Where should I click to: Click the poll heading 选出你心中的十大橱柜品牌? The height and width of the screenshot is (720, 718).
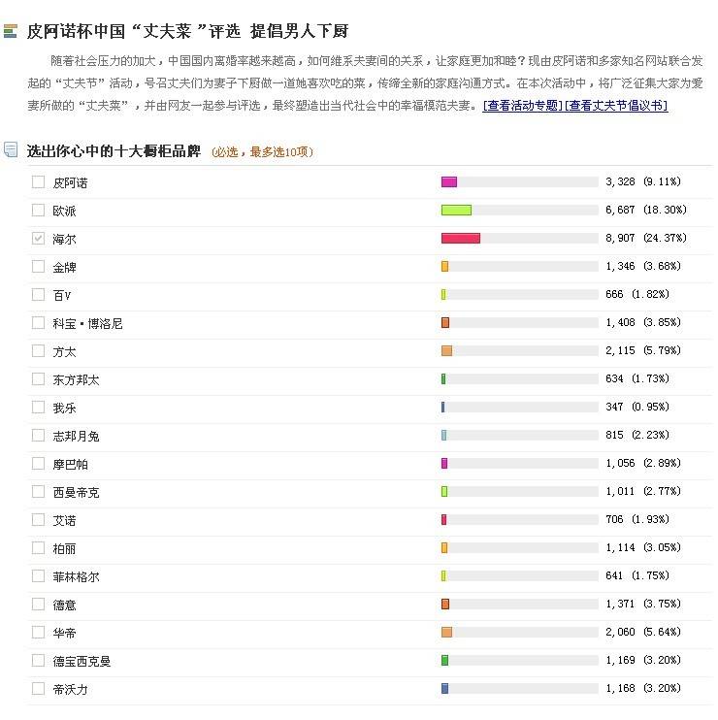[x=114, y=150]
